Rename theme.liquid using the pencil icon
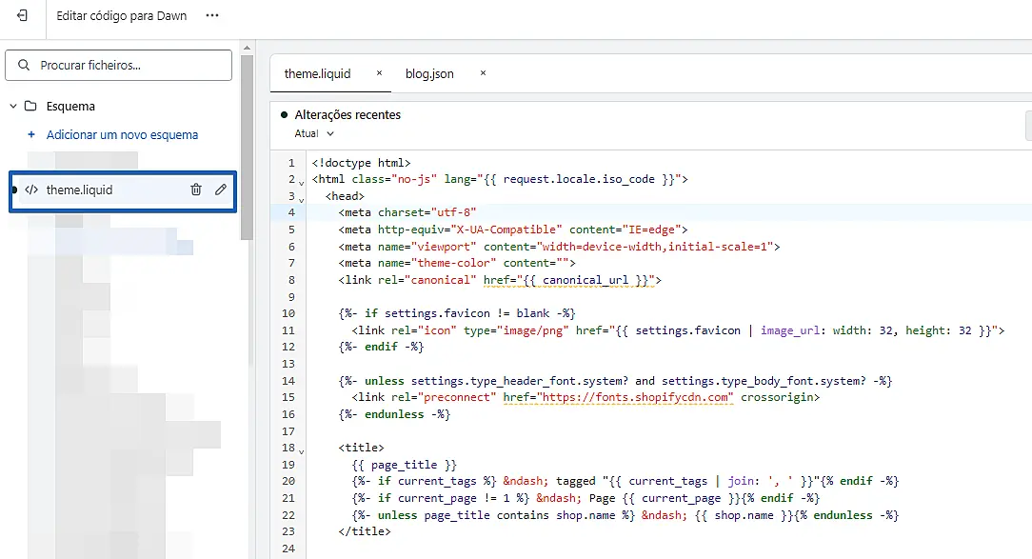Screen dimensions: 1032x559 (221, 190)
